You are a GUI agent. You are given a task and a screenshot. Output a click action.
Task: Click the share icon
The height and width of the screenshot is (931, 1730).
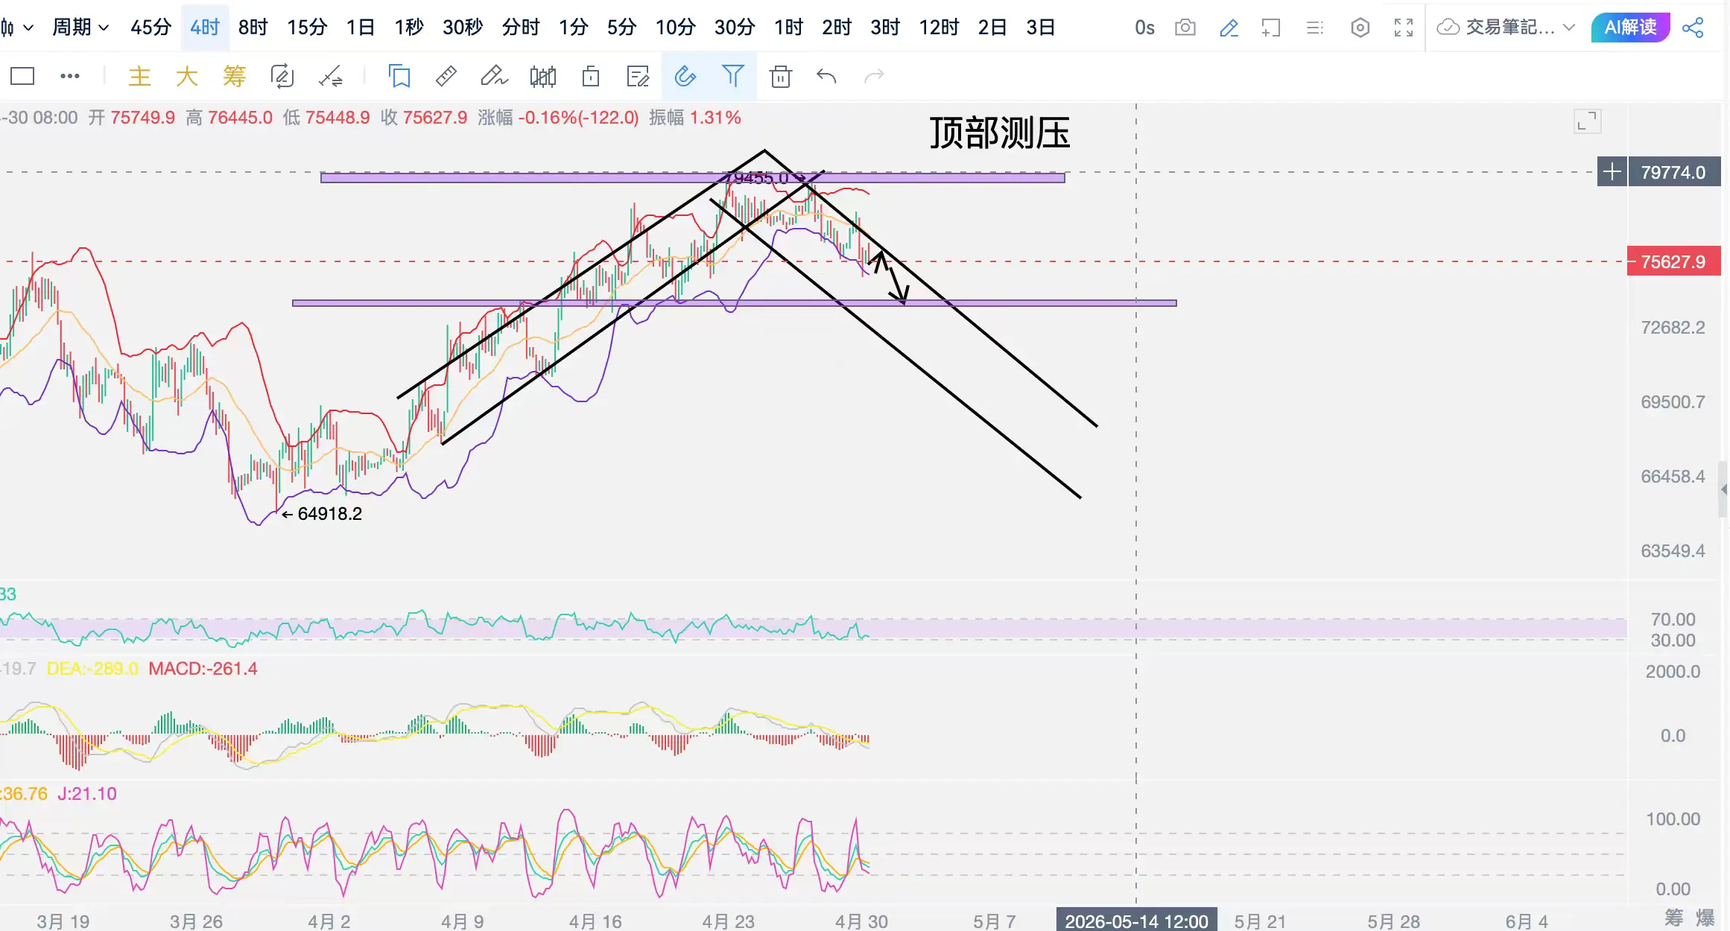point(1693,28)
